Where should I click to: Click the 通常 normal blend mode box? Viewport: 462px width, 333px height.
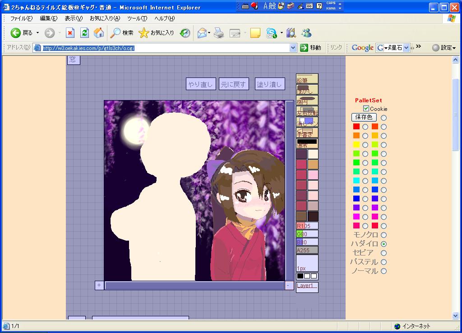(x=307, y=143)
